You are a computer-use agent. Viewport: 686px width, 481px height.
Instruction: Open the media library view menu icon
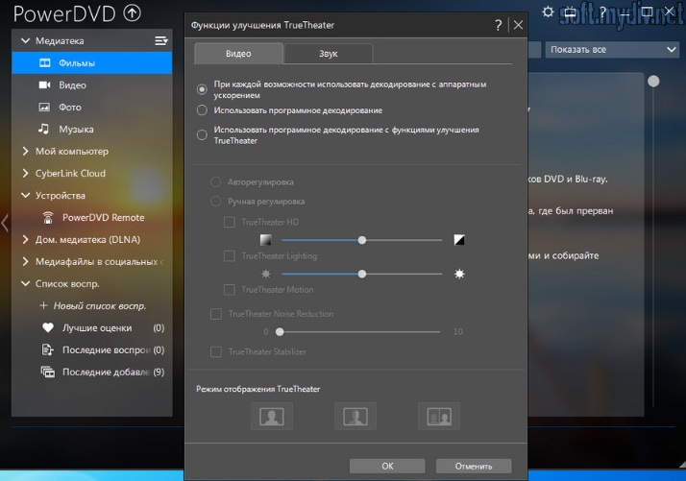click(x=160, y=40)
